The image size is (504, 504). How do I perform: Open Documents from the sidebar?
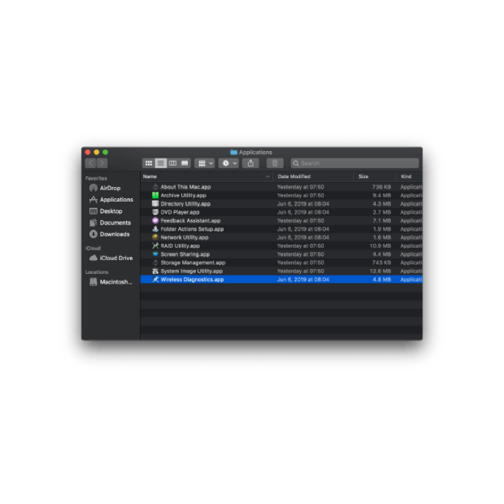tap(115, 223)
